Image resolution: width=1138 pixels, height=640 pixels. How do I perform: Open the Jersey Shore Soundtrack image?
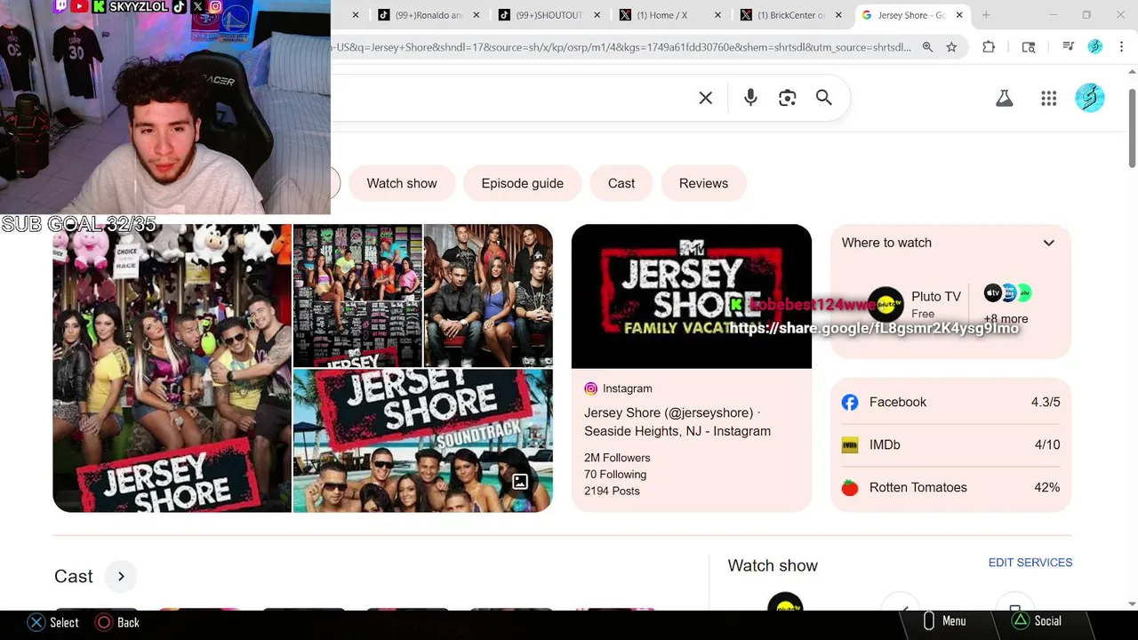423,441
